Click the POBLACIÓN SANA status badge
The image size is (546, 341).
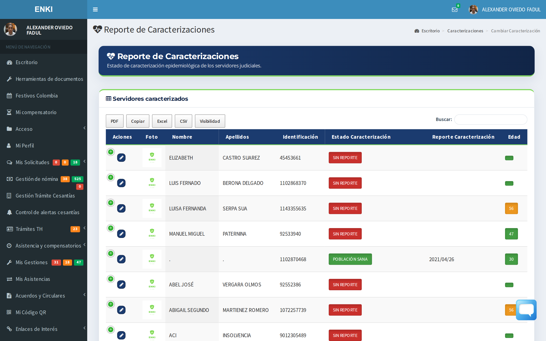pyautogui.click(x=350, y=259)
